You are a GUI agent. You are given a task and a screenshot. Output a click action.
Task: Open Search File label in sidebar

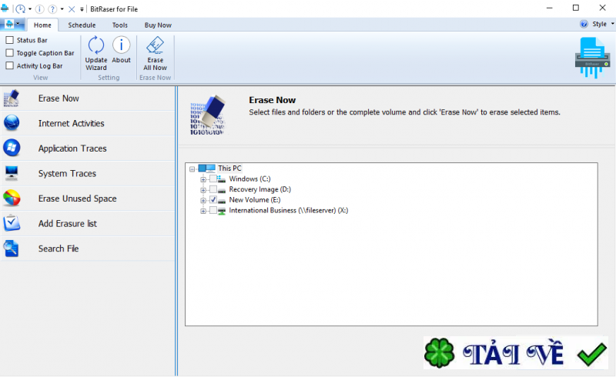point(59,249)
